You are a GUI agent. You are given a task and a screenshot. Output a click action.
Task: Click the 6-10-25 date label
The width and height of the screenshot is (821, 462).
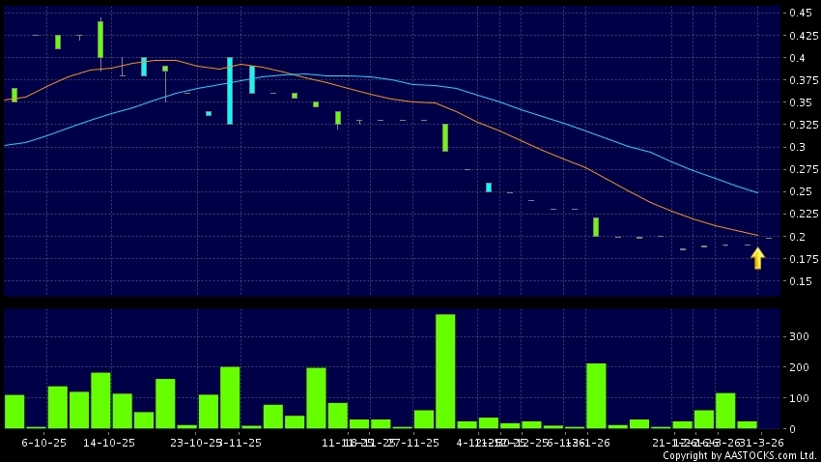[43, 442]
